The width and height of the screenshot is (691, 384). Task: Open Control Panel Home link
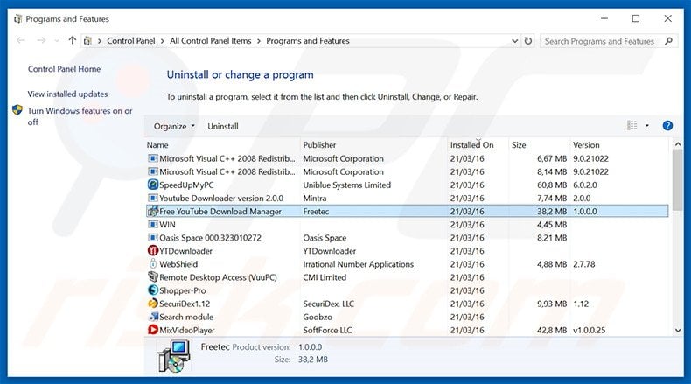[65, 69]
